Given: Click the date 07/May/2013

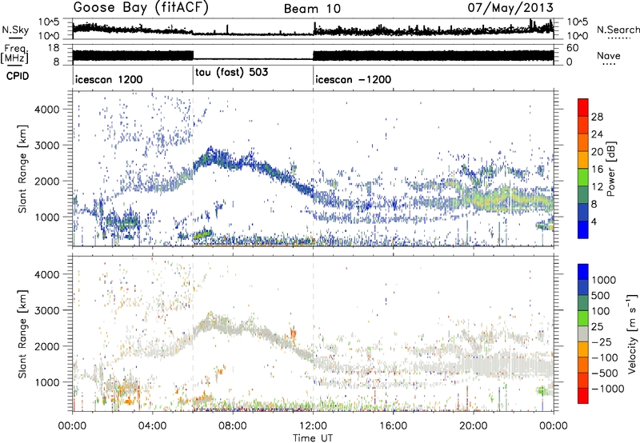Looking at the screenshot, I should tap(510, 8).
